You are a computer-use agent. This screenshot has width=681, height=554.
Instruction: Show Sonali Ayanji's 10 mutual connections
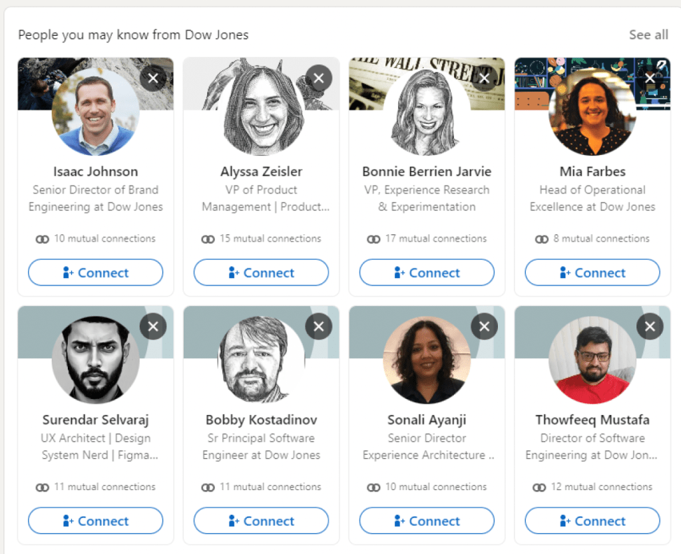pos(427,487)
